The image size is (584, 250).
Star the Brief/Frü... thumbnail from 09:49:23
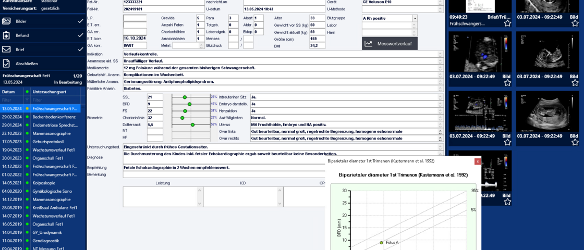point(507,23)
